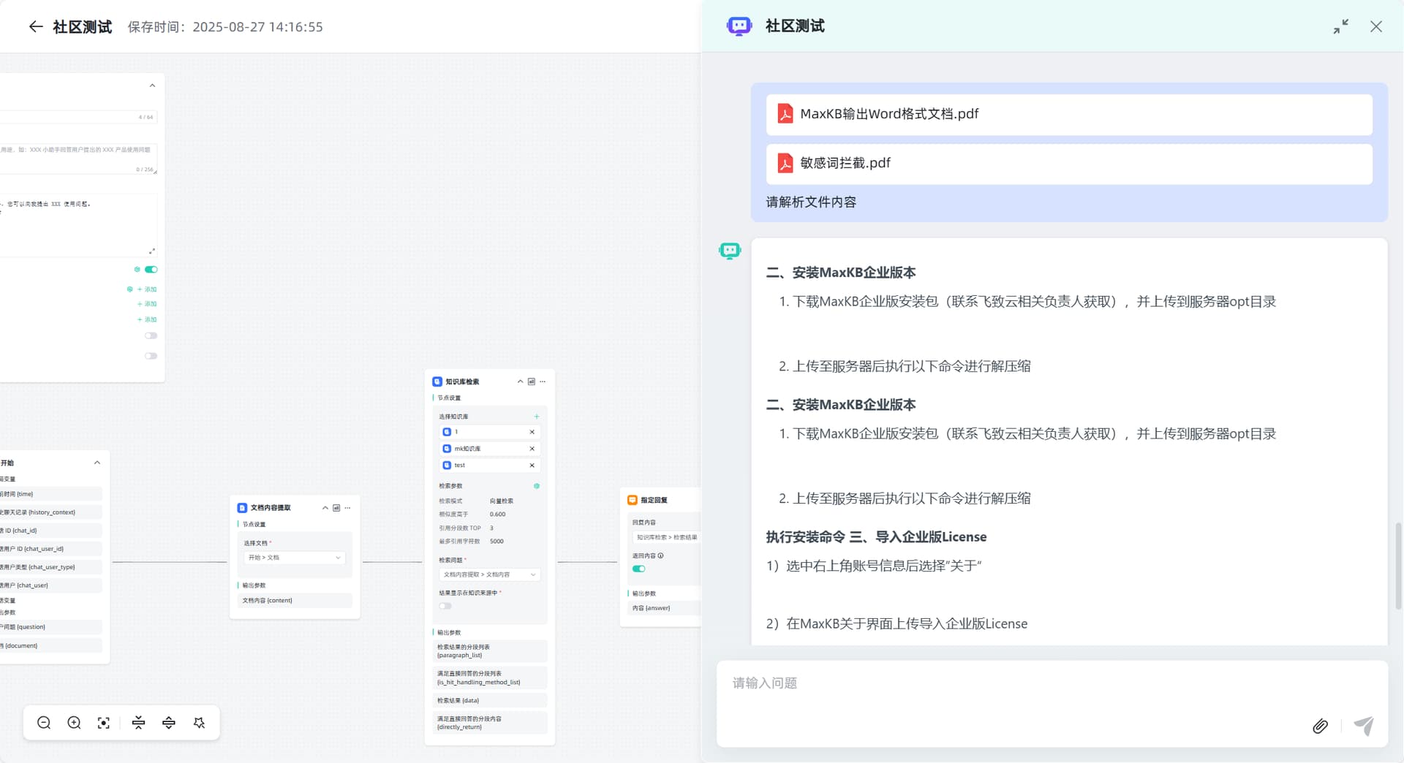
Task: Click the {history_context} variable row in the 开始 node
Action: pyautogui.click(x=51, y=512)
